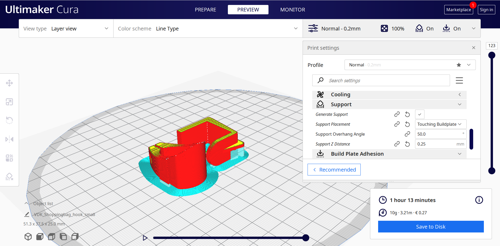This screenshot has height=246, width=500.
Task: Switch to top view camera icon
Action: (52, 237)
